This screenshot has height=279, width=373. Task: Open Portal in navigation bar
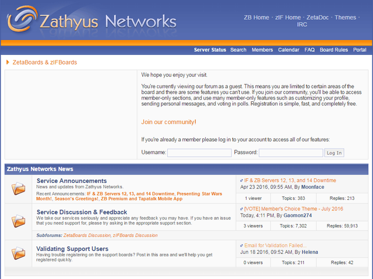tap(360, 50)
